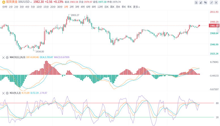This screenshot has width=220, height=126.
Task: Close the chart with the X icon
Action: (217, 3)
